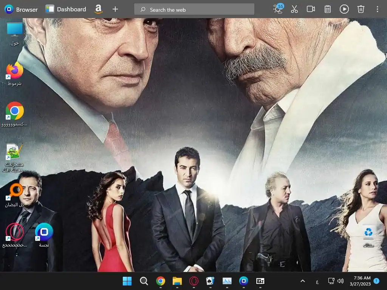This screenshot has width=387, height=290.
Task: Open the Amazon shortcut tab
Action: [98, 9]
